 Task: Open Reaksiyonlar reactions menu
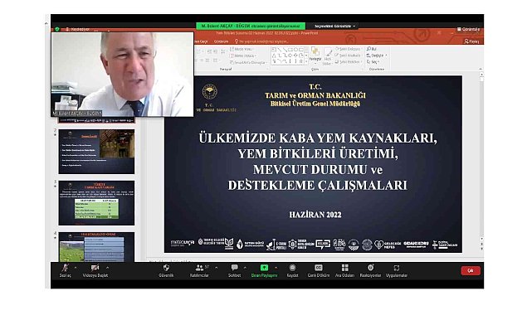tap(370, 270)
